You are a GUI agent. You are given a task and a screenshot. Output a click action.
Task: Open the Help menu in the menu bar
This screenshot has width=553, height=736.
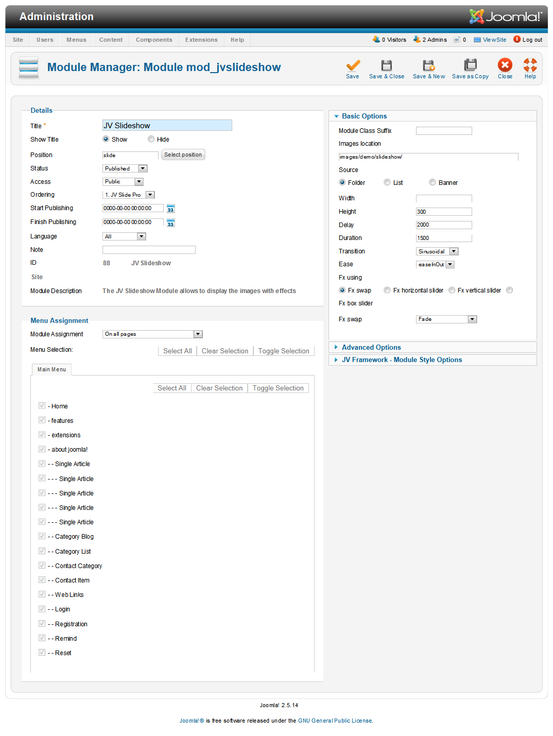[237, 40]
